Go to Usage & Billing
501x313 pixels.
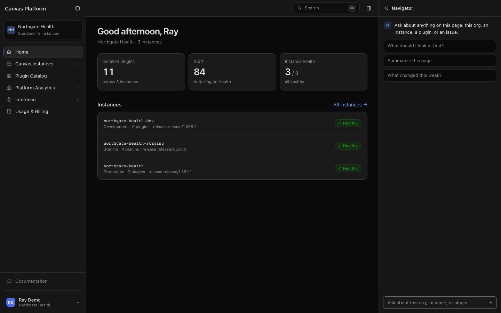(43, 111)
